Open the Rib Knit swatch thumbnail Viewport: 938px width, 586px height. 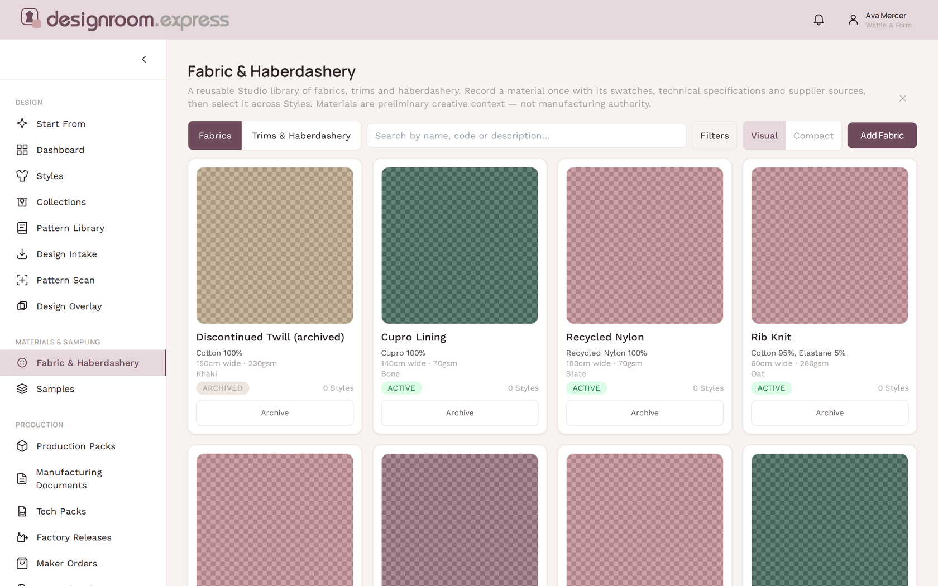pyautogui.click(x=830, y=246)
